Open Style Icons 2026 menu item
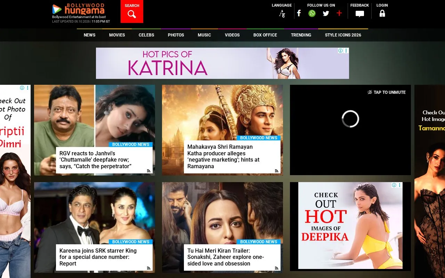Screen dimensions: 445x278 point(343,35)
